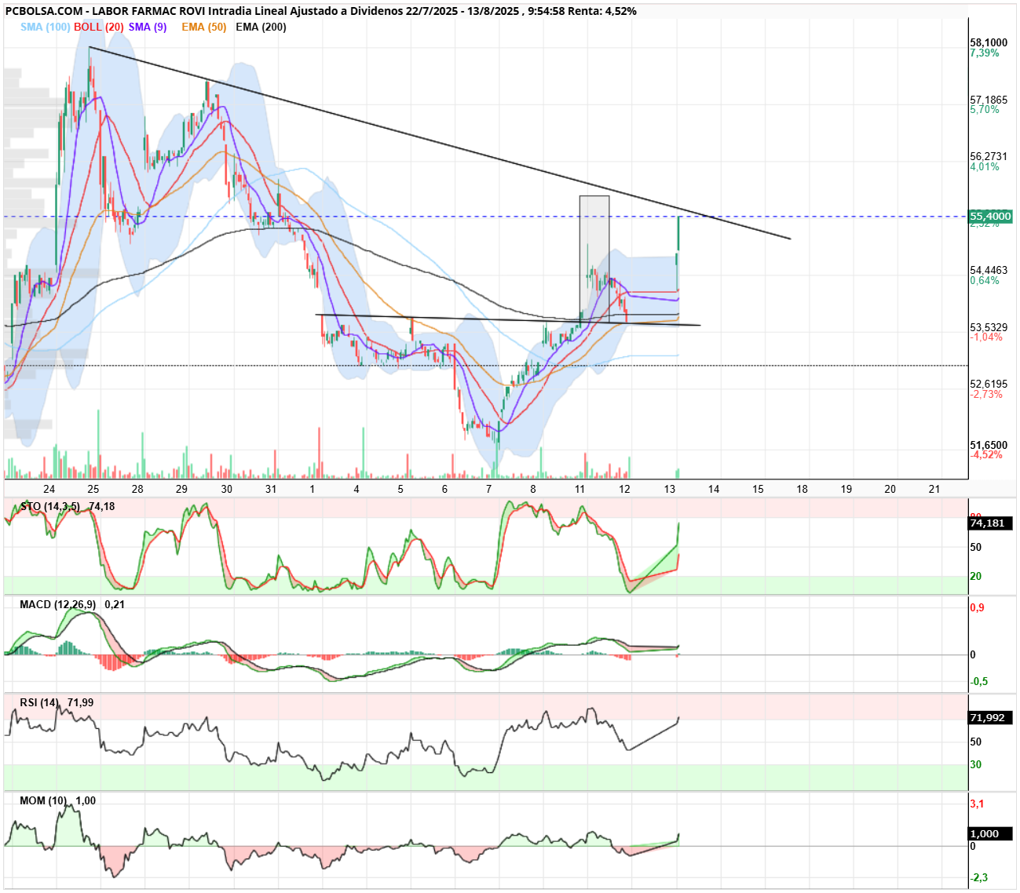Select the 53,5329 price axis label

click(x=989, y=327)
